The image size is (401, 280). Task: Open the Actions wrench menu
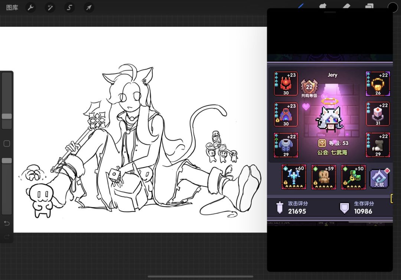coord(30,7)
